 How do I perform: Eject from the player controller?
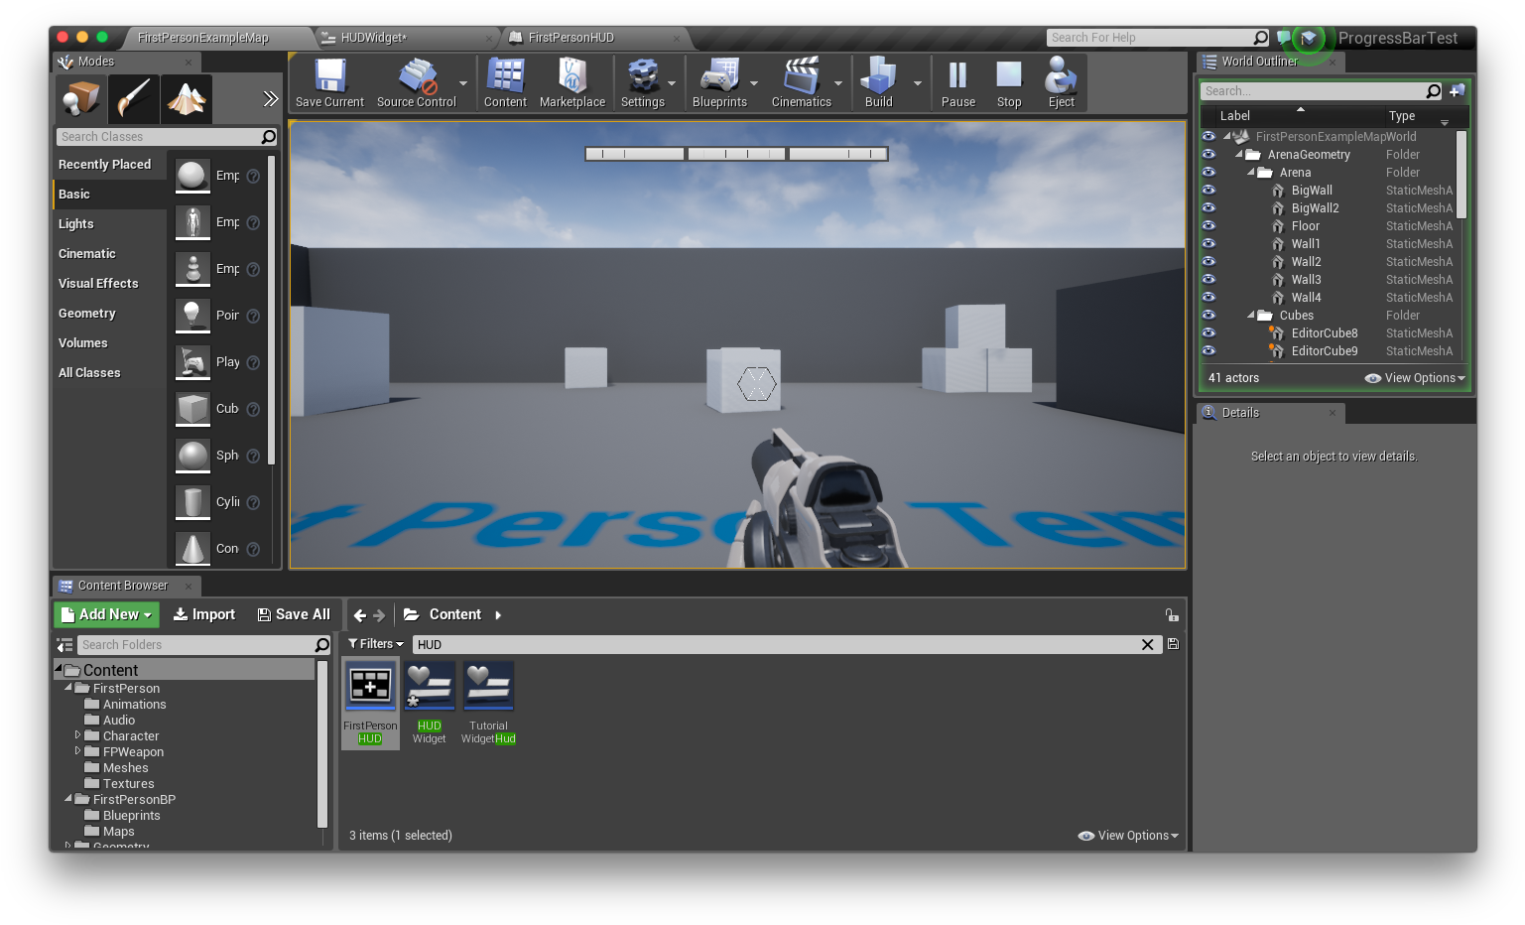(1061, 77)
